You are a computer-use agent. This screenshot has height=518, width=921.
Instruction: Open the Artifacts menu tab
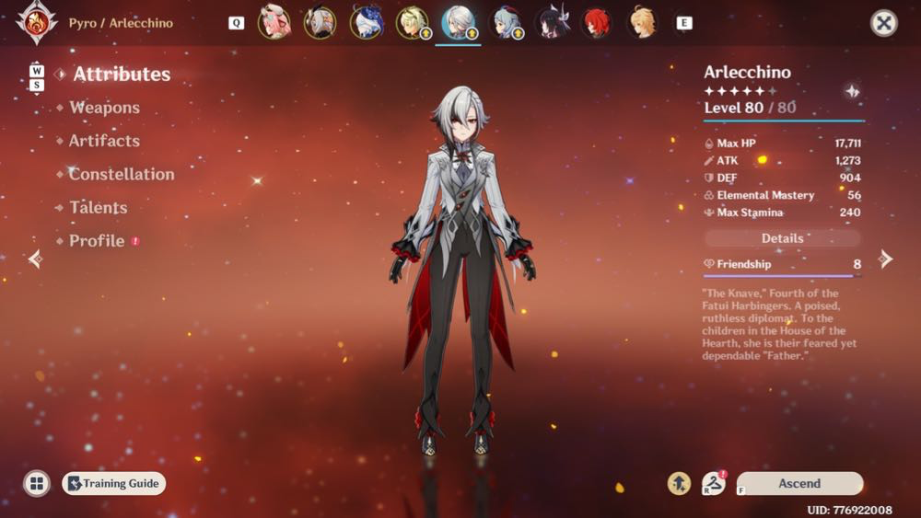click(x=105, y=141)
